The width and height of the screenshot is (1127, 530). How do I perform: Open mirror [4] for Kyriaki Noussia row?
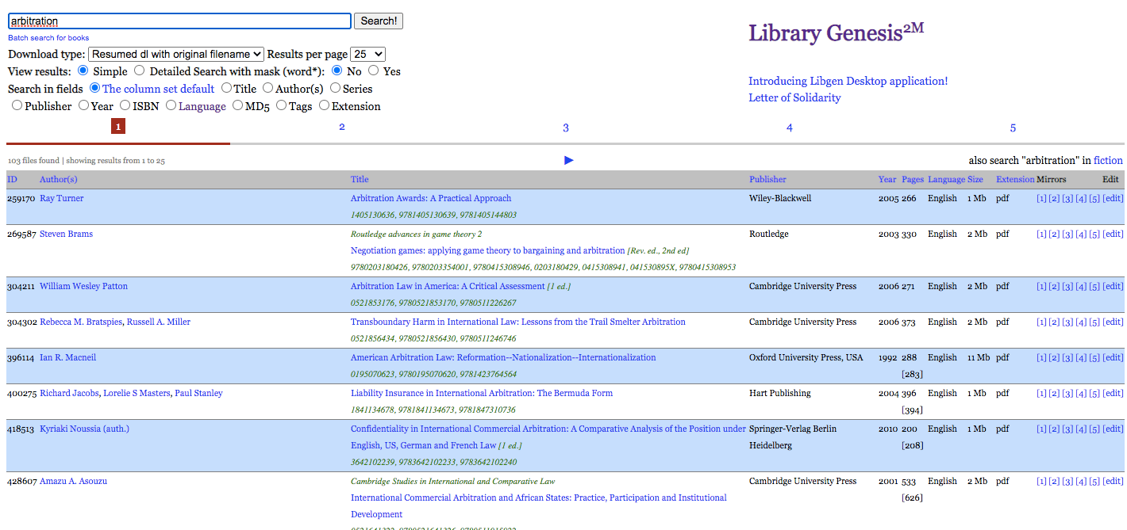[1081, 429]
